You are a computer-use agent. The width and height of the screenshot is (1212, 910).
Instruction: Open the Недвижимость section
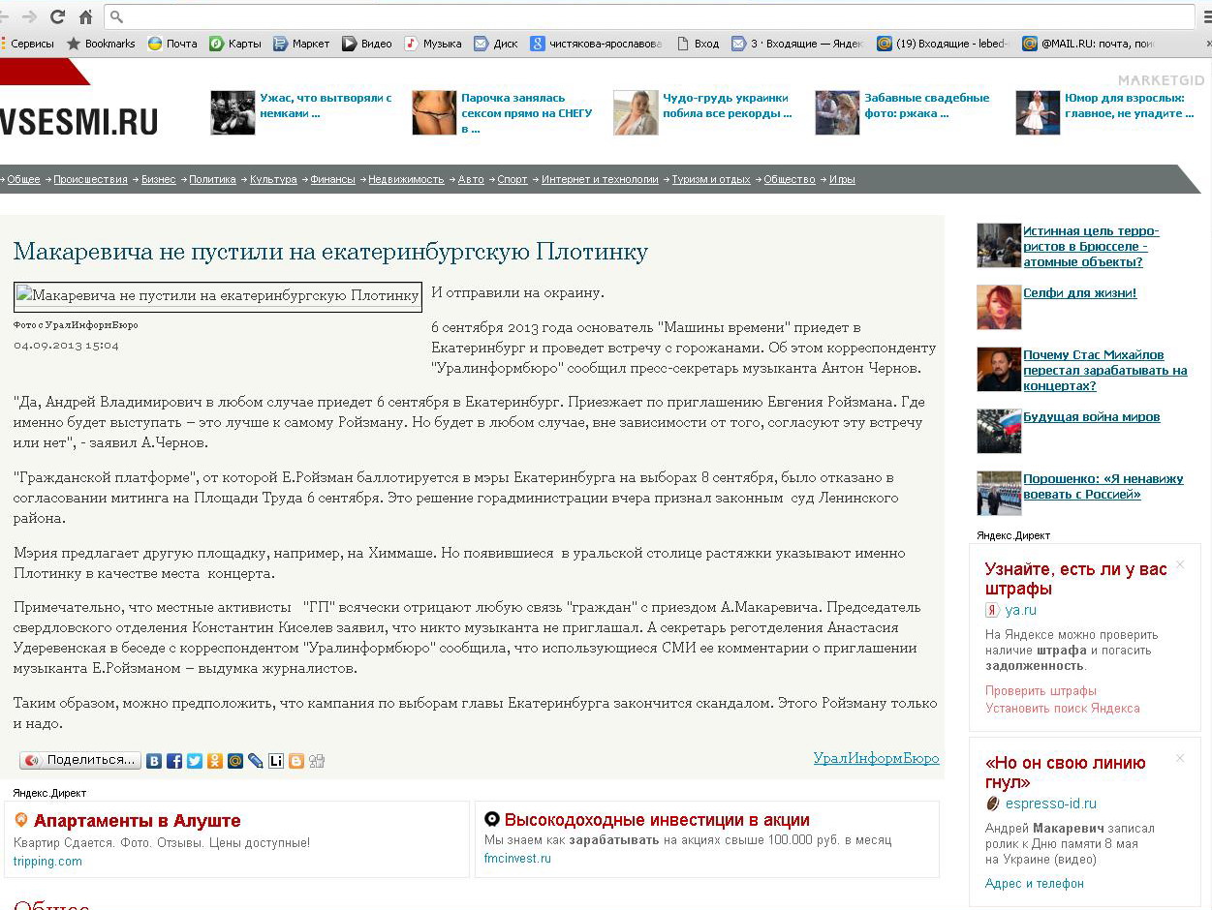[406, 179]
